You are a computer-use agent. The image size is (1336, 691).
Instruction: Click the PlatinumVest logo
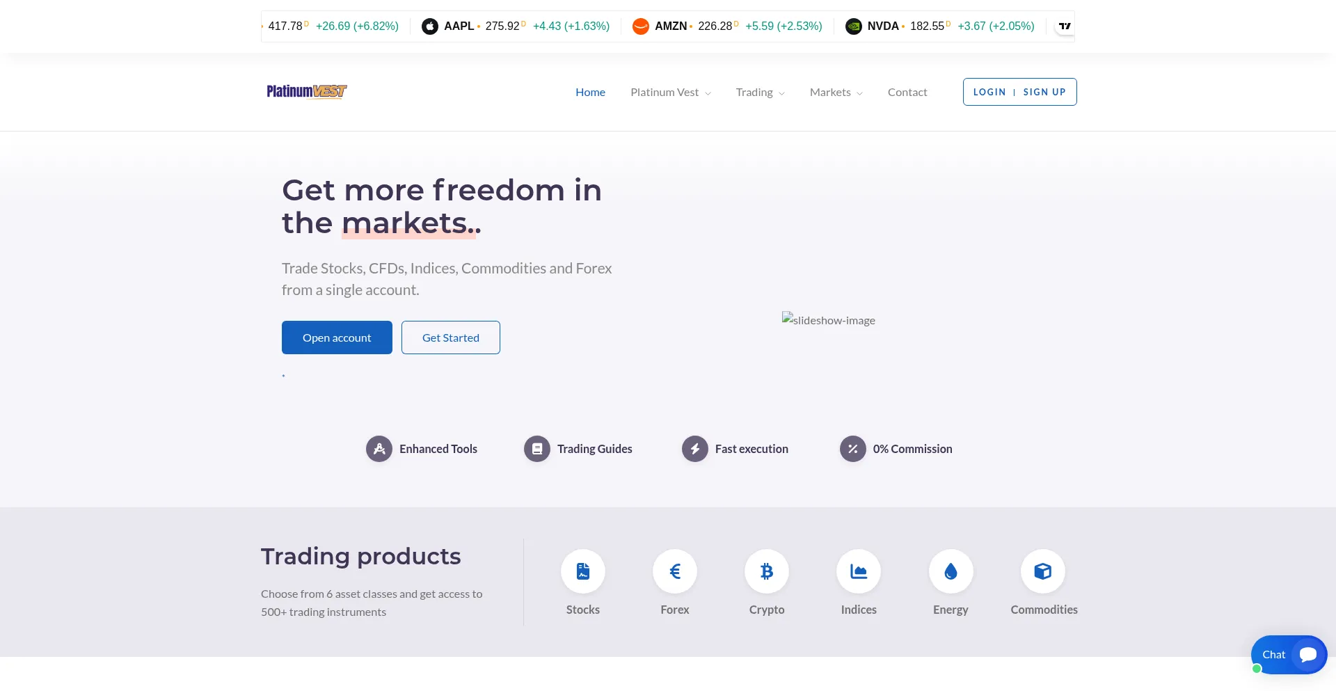(x=306, y=92)
